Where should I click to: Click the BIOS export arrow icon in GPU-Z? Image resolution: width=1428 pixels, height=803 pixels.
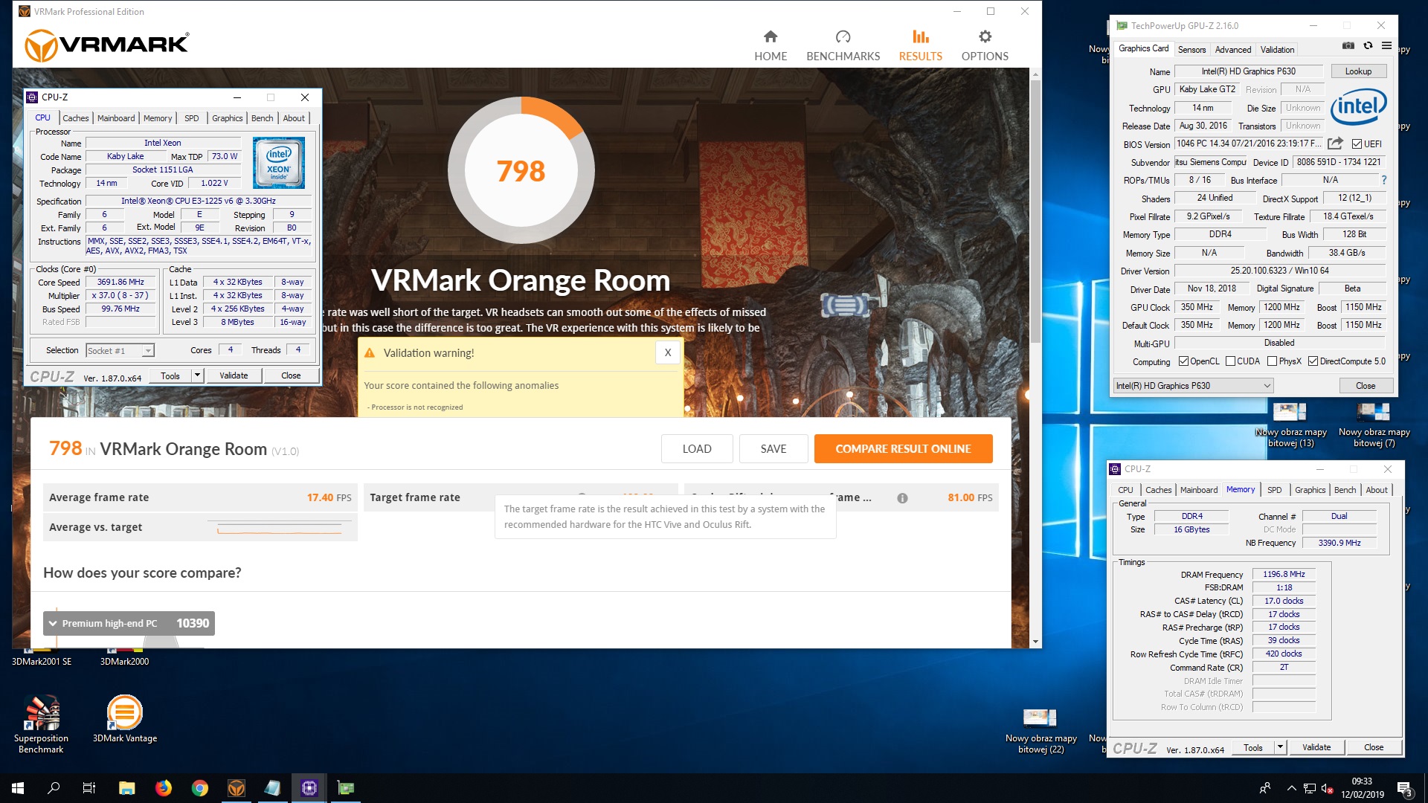pyautogui.click(x=1335, y=143)
